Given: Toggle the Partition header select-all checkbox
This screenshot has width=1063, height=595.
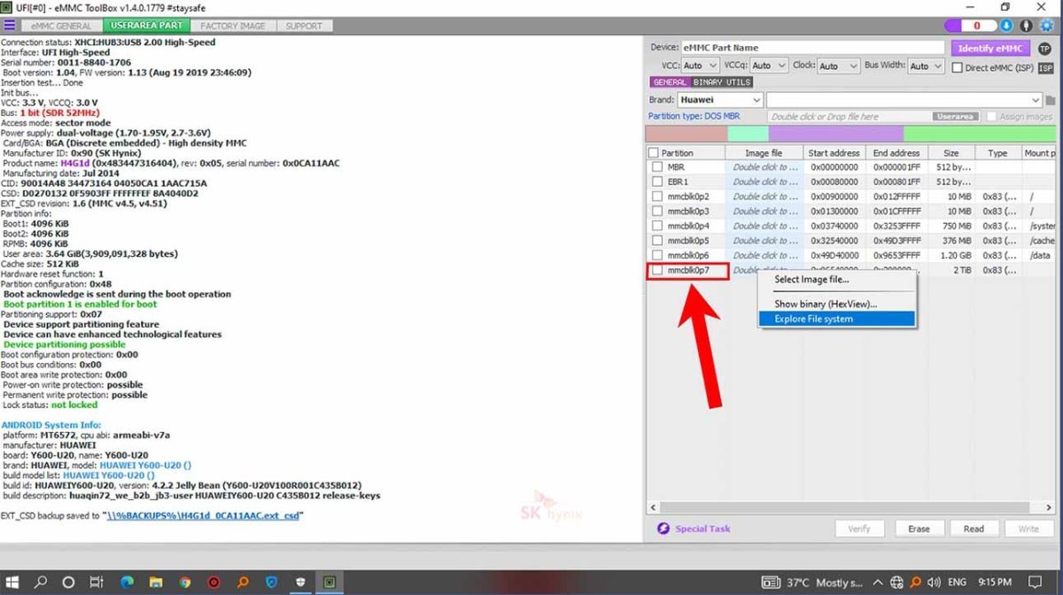Looking at the screenshot, I should (655, 153).
